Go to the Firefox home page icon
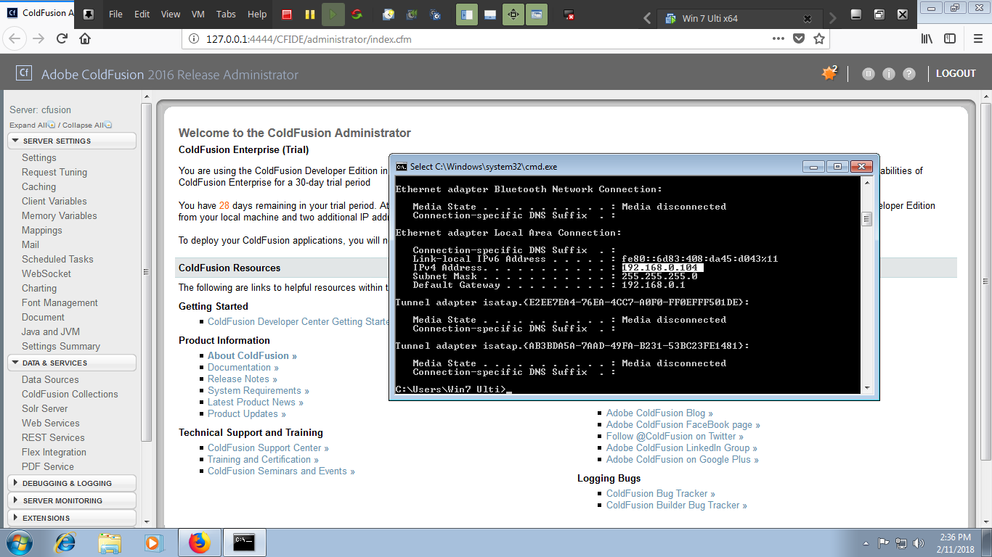The image size is (992, 557). (85, 38)
